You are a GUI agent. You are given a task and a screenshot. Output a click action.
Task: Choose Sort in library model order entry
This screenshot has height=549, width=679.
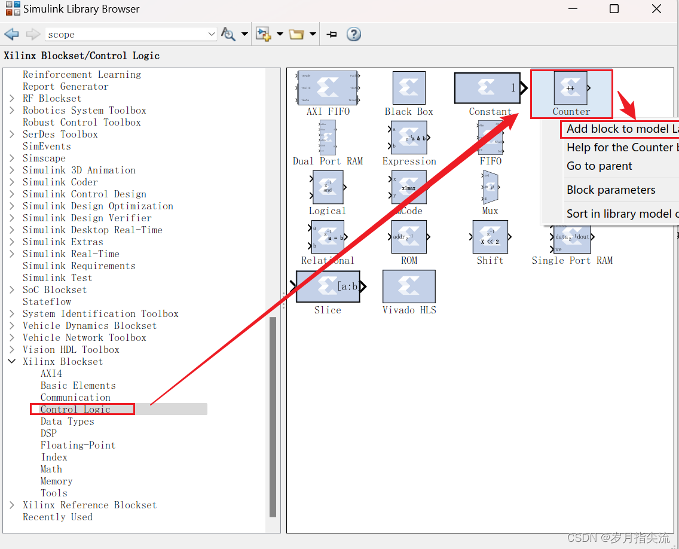pos(622,213)
